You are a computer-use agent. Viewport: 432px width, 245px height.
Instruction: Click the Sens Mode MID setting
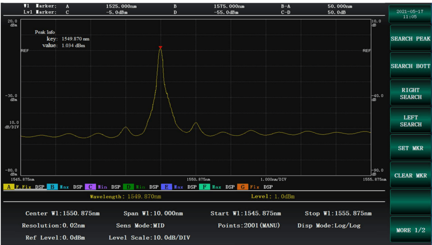[x=140, y=226]
